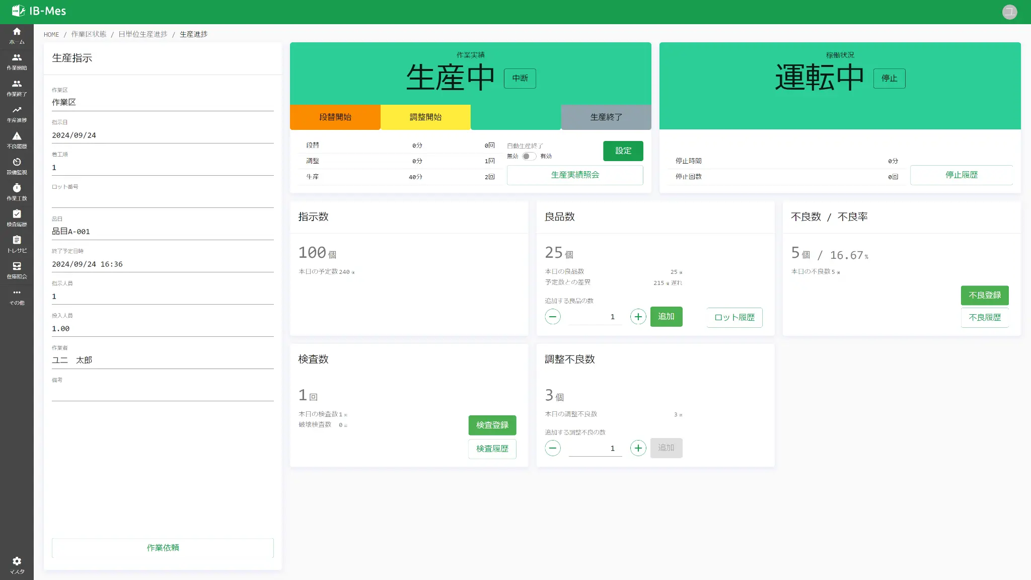
Task: Click the 不良登録 button
Action: [x=984, y=296]
